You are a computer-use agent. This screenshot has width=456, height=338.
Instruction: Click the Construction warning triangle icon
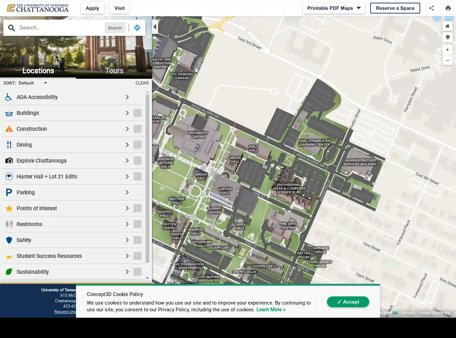(x=9, y=129)
